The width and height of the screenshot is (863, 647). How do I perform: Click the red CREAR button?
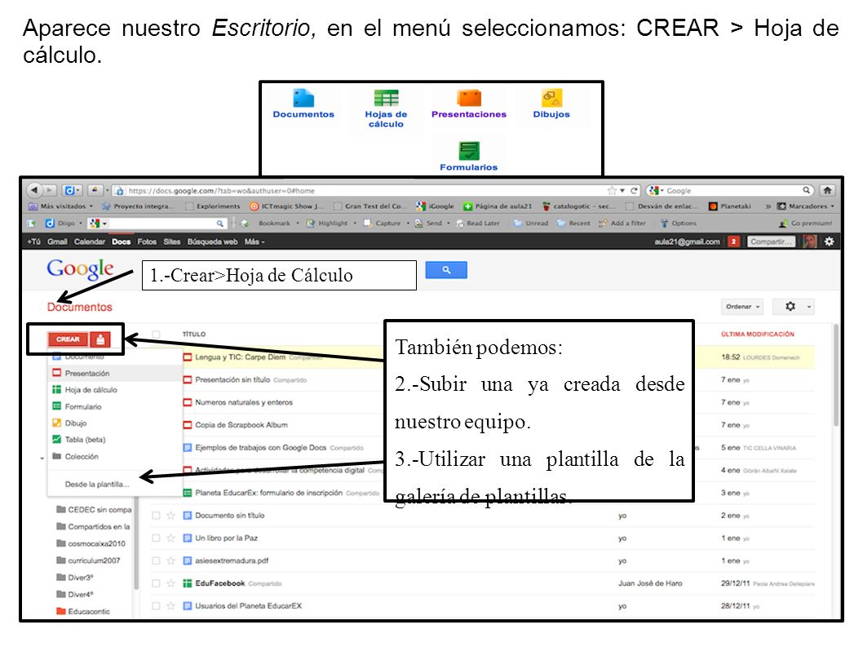(x=69, y=339)
